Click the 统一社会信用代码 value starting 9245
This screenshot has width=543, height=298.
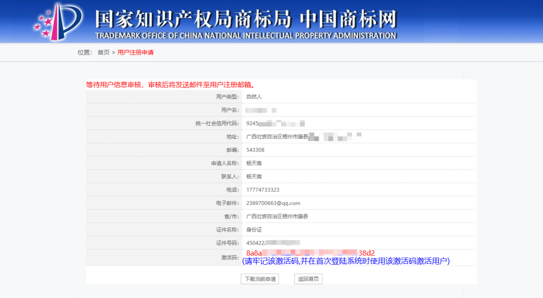(x=275, y=123)
